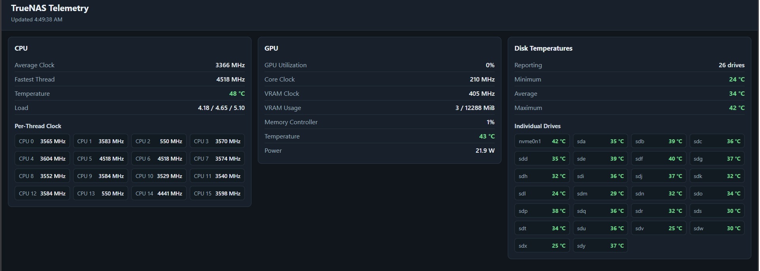Image resolution: width=760 pixels, height=271 pixels.
Task: Select the sdc drive tile
Action: [x=717, y=141]
